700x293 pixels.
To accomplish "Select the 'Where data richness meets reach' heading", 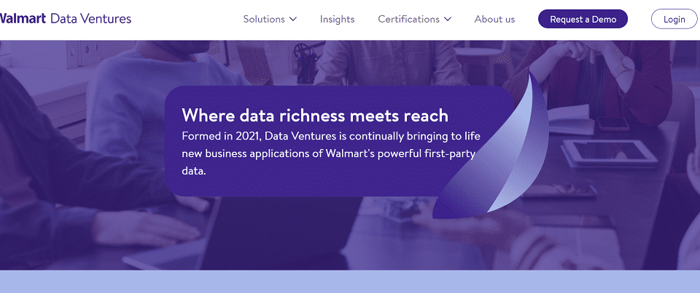I will [x=315, y=115].
